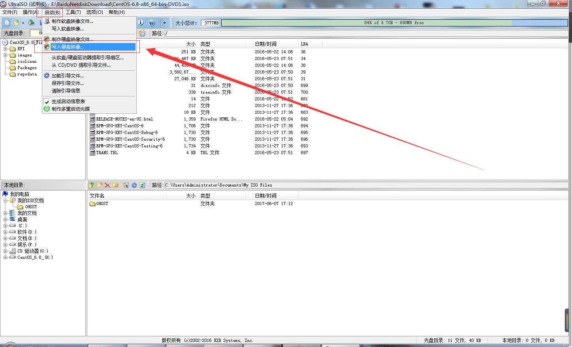
Task: Expand the 软件 (D:) drive node
Action: click(6, 232)
